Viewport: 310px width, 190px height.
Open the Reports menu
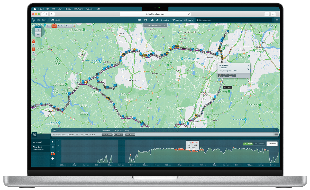tap(188, 20)
